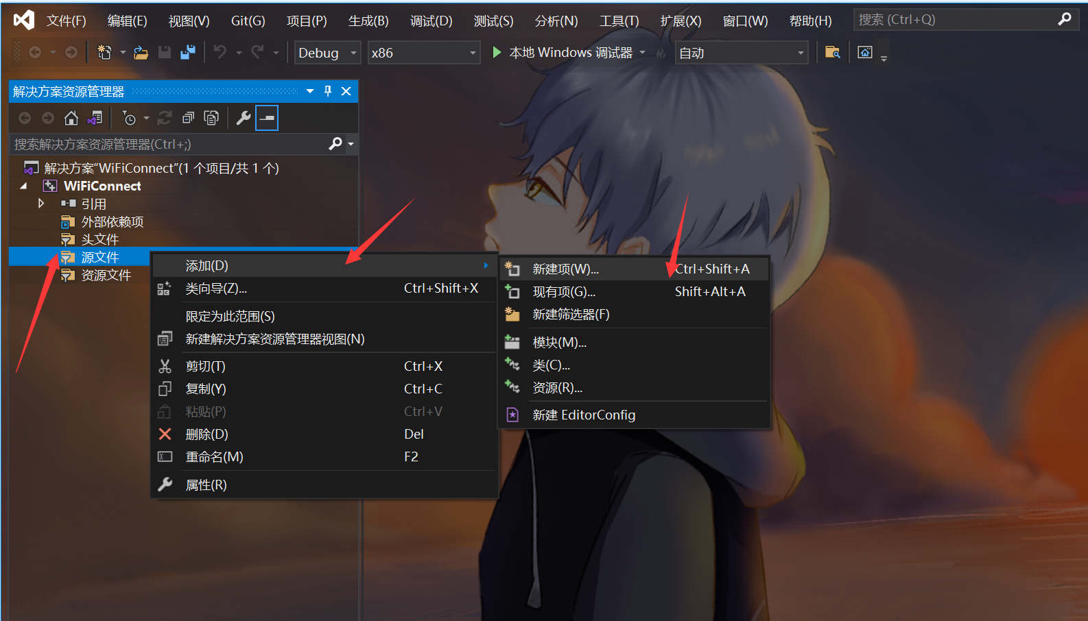The width and height of the screenshot is (1088, 621).
Task: Expand the 引用 tree node
Action: click(x=41, y=204)
